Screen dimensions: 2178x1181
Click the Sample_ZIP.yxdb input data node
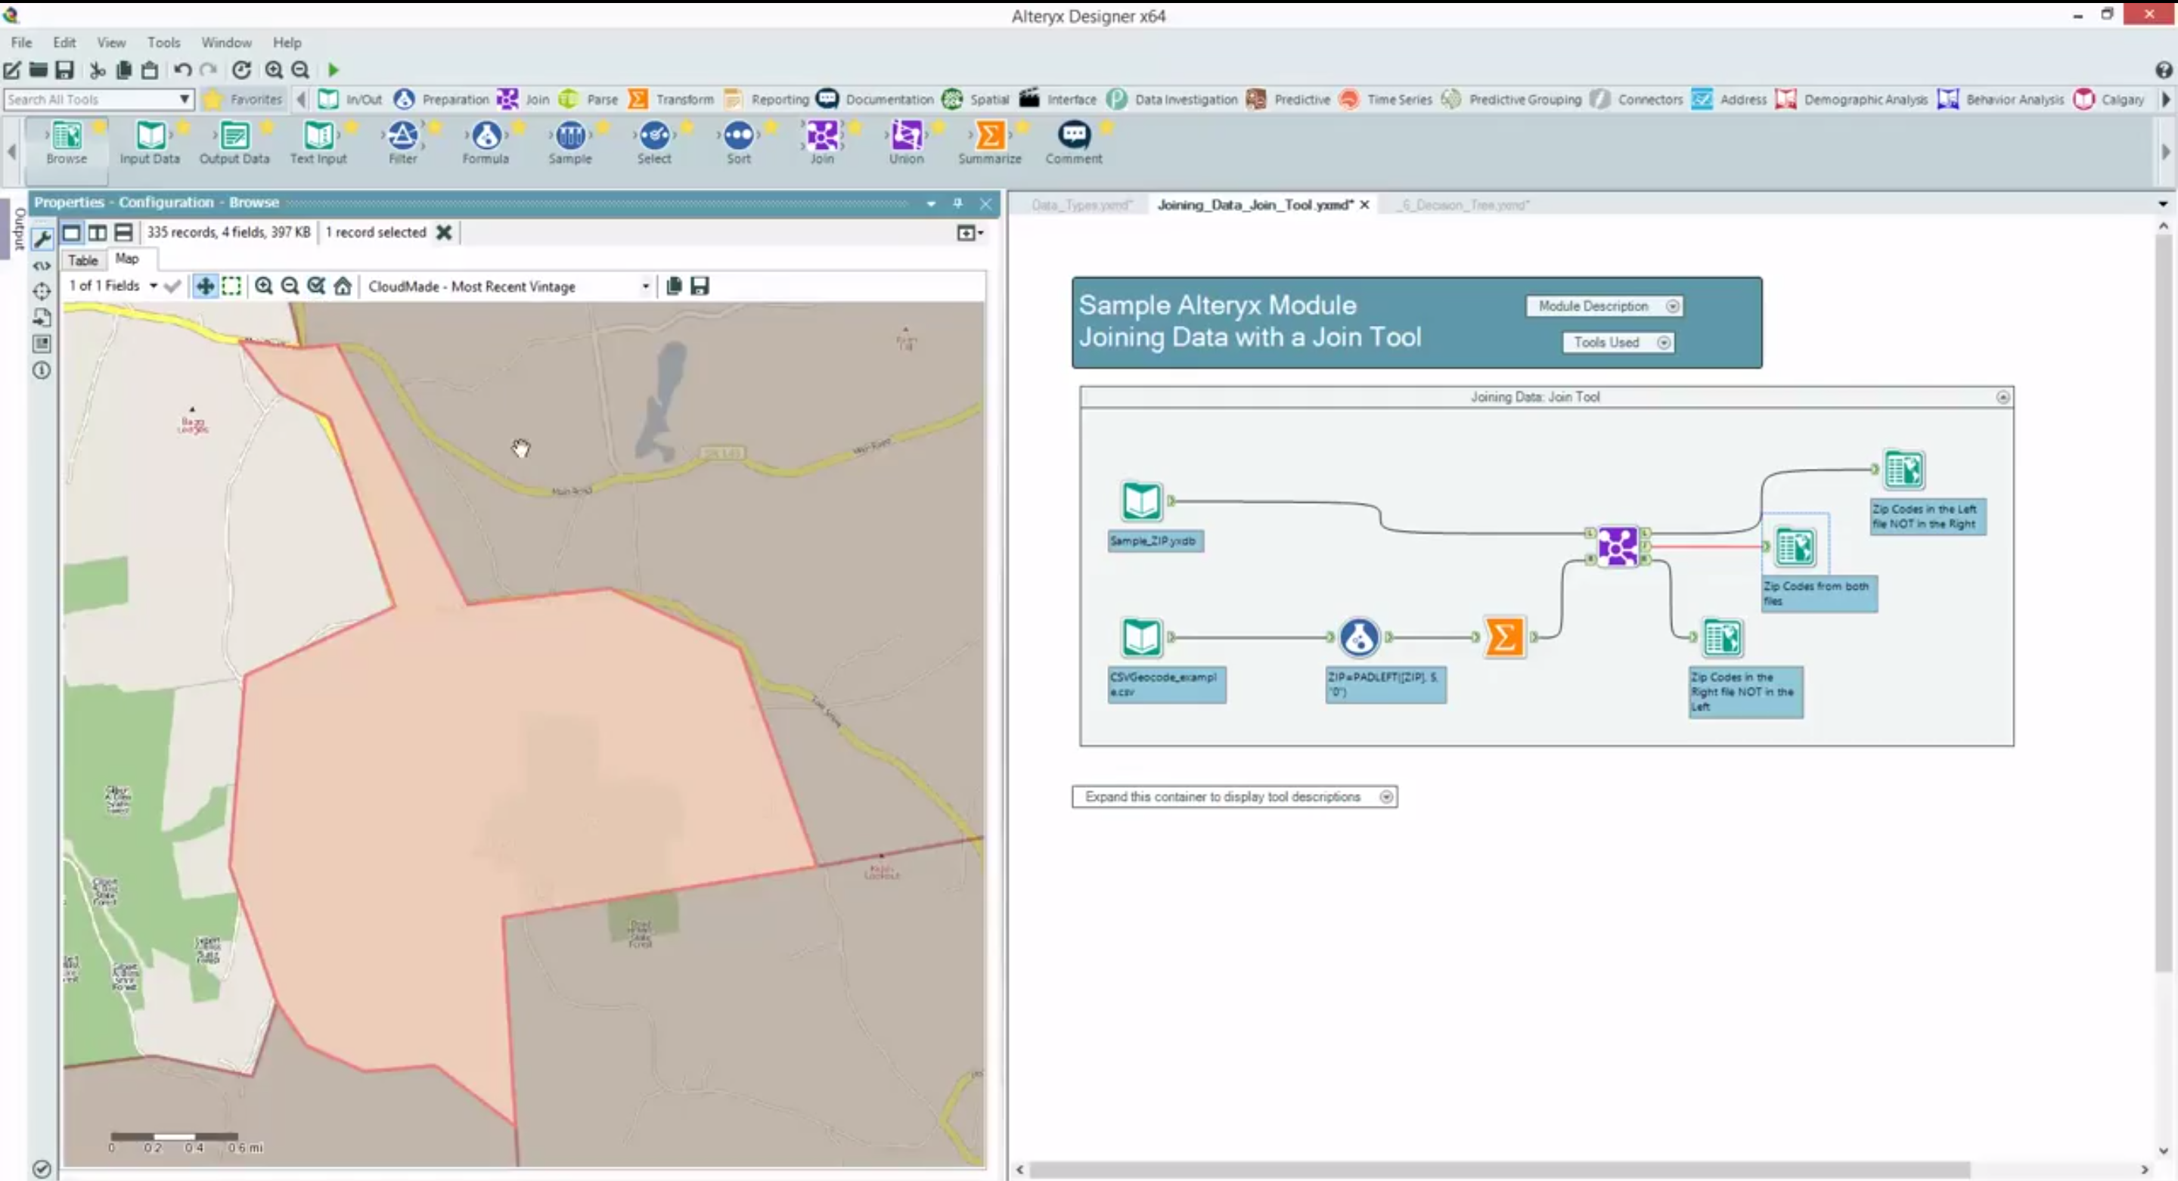(1140, 501)
